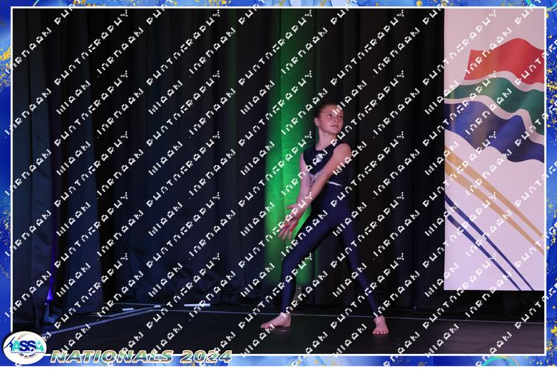Viewport: 557px width, 371px height.
Task: Click the NATIONALS 2024 caption text
Action: tap(141, 356)
